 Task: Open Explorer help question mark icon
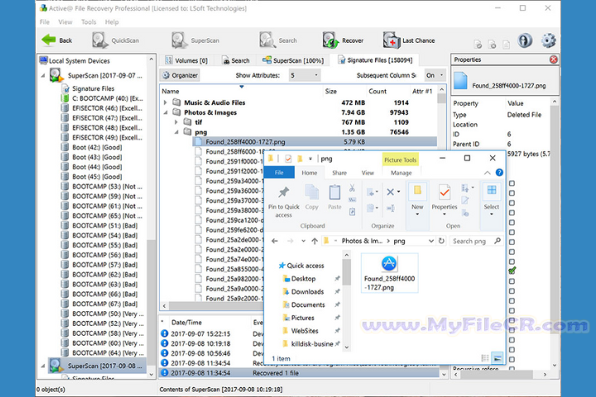point(499,173)
